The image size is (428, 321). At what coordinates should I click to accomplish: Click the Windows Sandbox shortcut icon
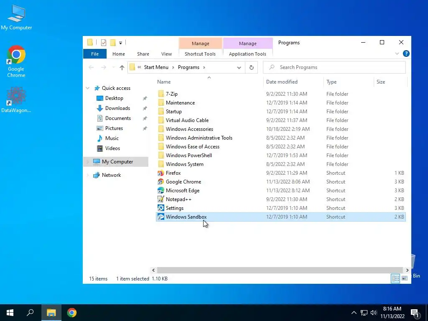point(161,217)
